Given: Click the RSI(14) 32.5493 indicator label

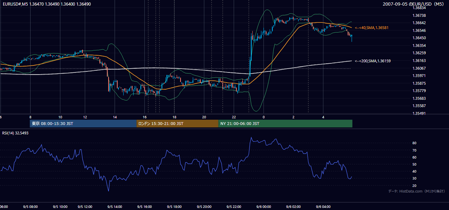Looking at the screenshot, I should pos(15,133).
